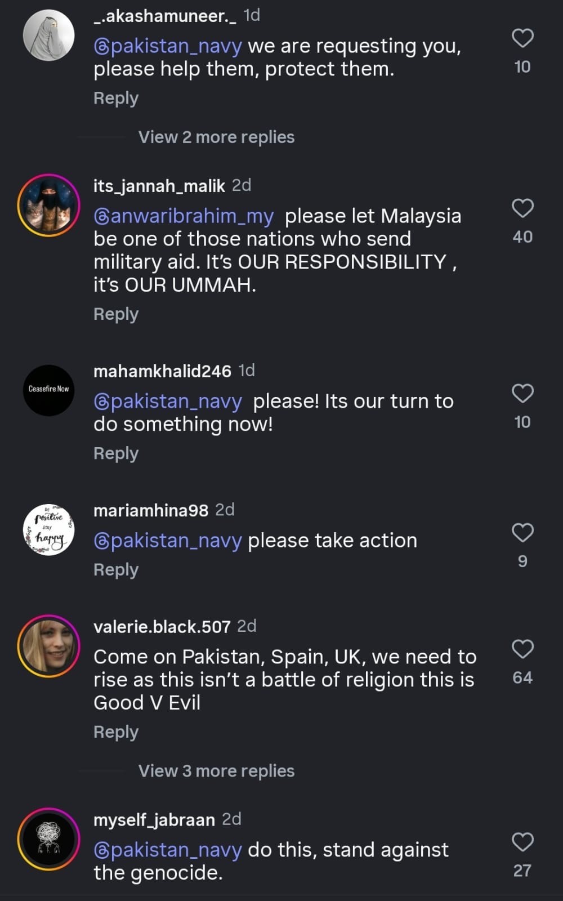
Task: Tap the heart on myself_jabraan's comment
Action: pyautogui.click(x=522, y=842)
